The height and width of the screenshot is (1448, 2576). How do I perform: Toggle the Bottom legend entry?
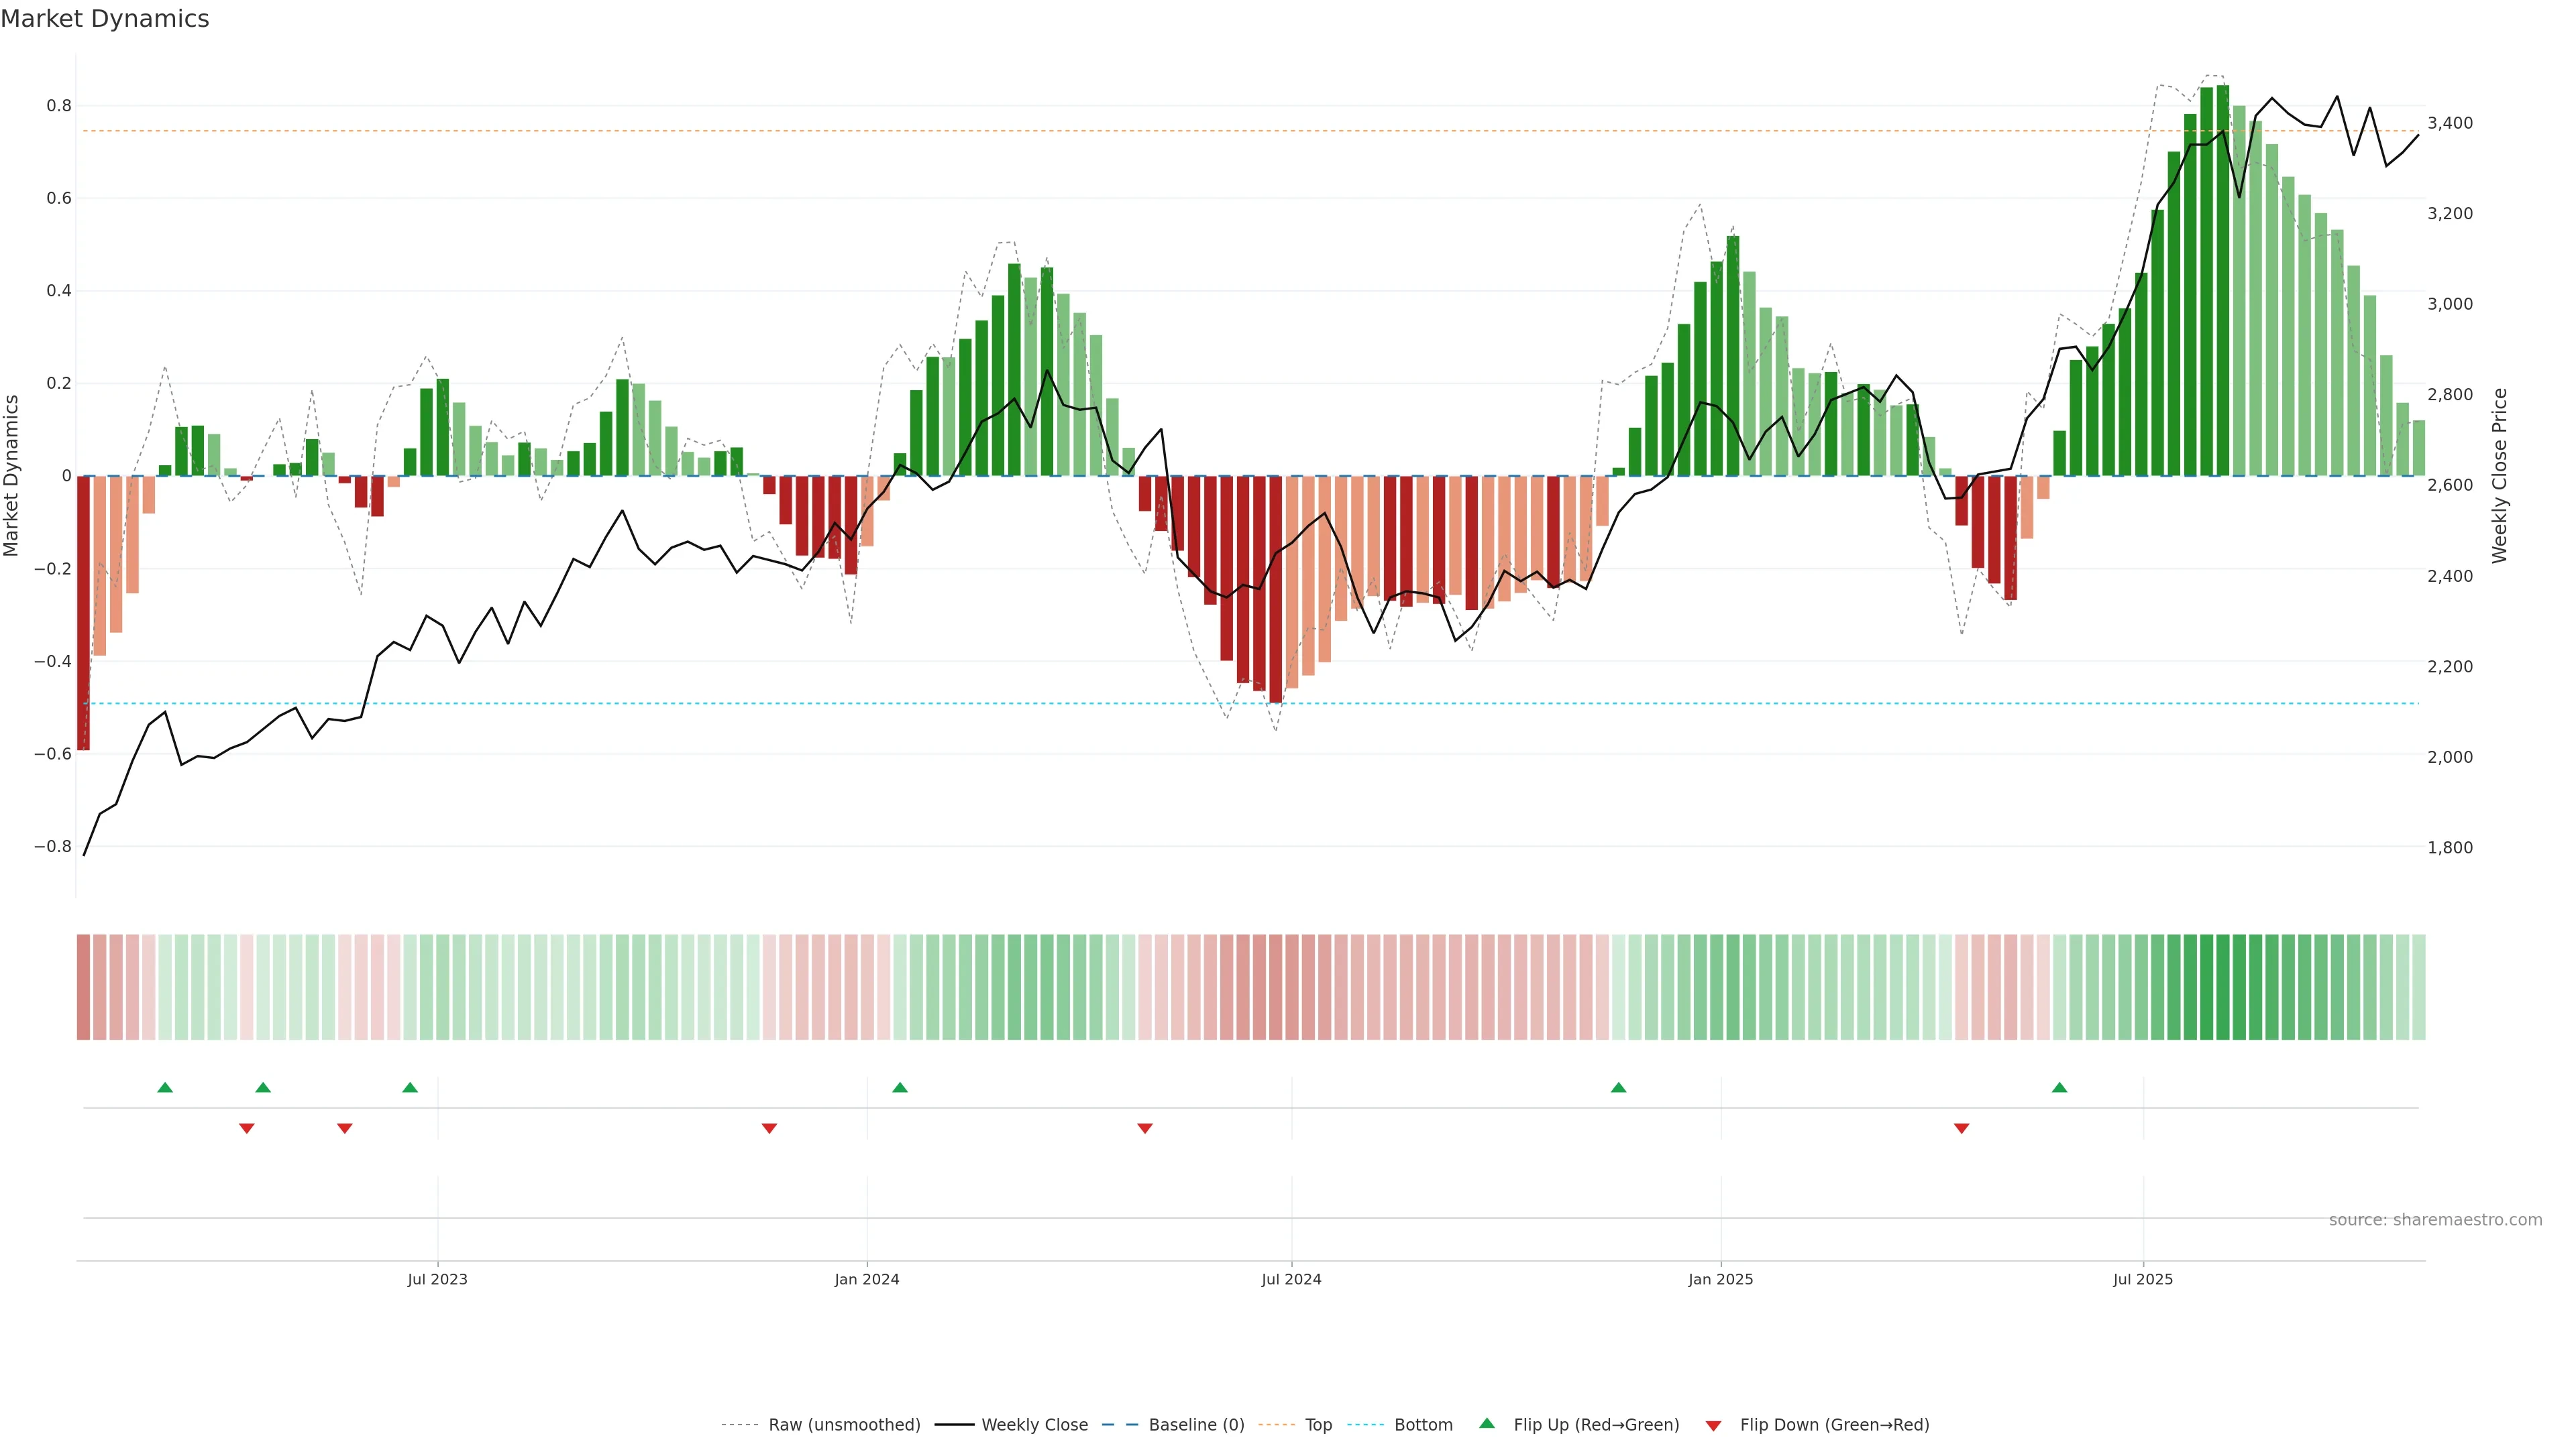coord(1423,1424)
